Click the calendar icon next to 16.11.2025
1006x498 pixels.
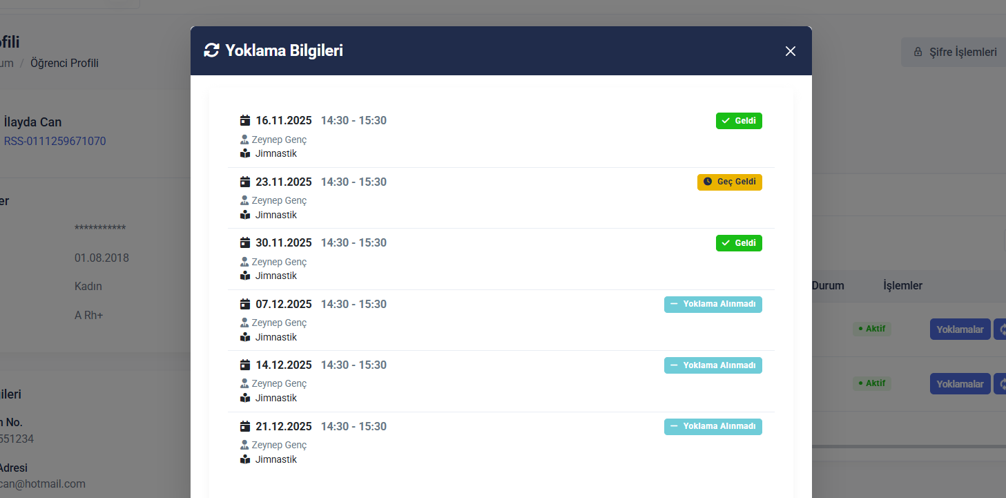click(x=245, y=121)
